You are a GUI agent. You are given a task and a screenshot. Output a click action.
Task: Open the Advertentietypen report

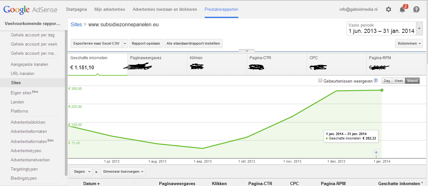26,151
